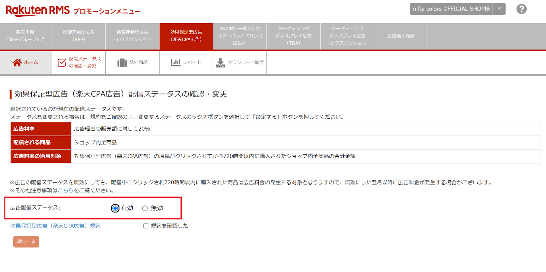Click the briefcase icon for 除外商品
The image size is (546, 272).
pos(122,63)
